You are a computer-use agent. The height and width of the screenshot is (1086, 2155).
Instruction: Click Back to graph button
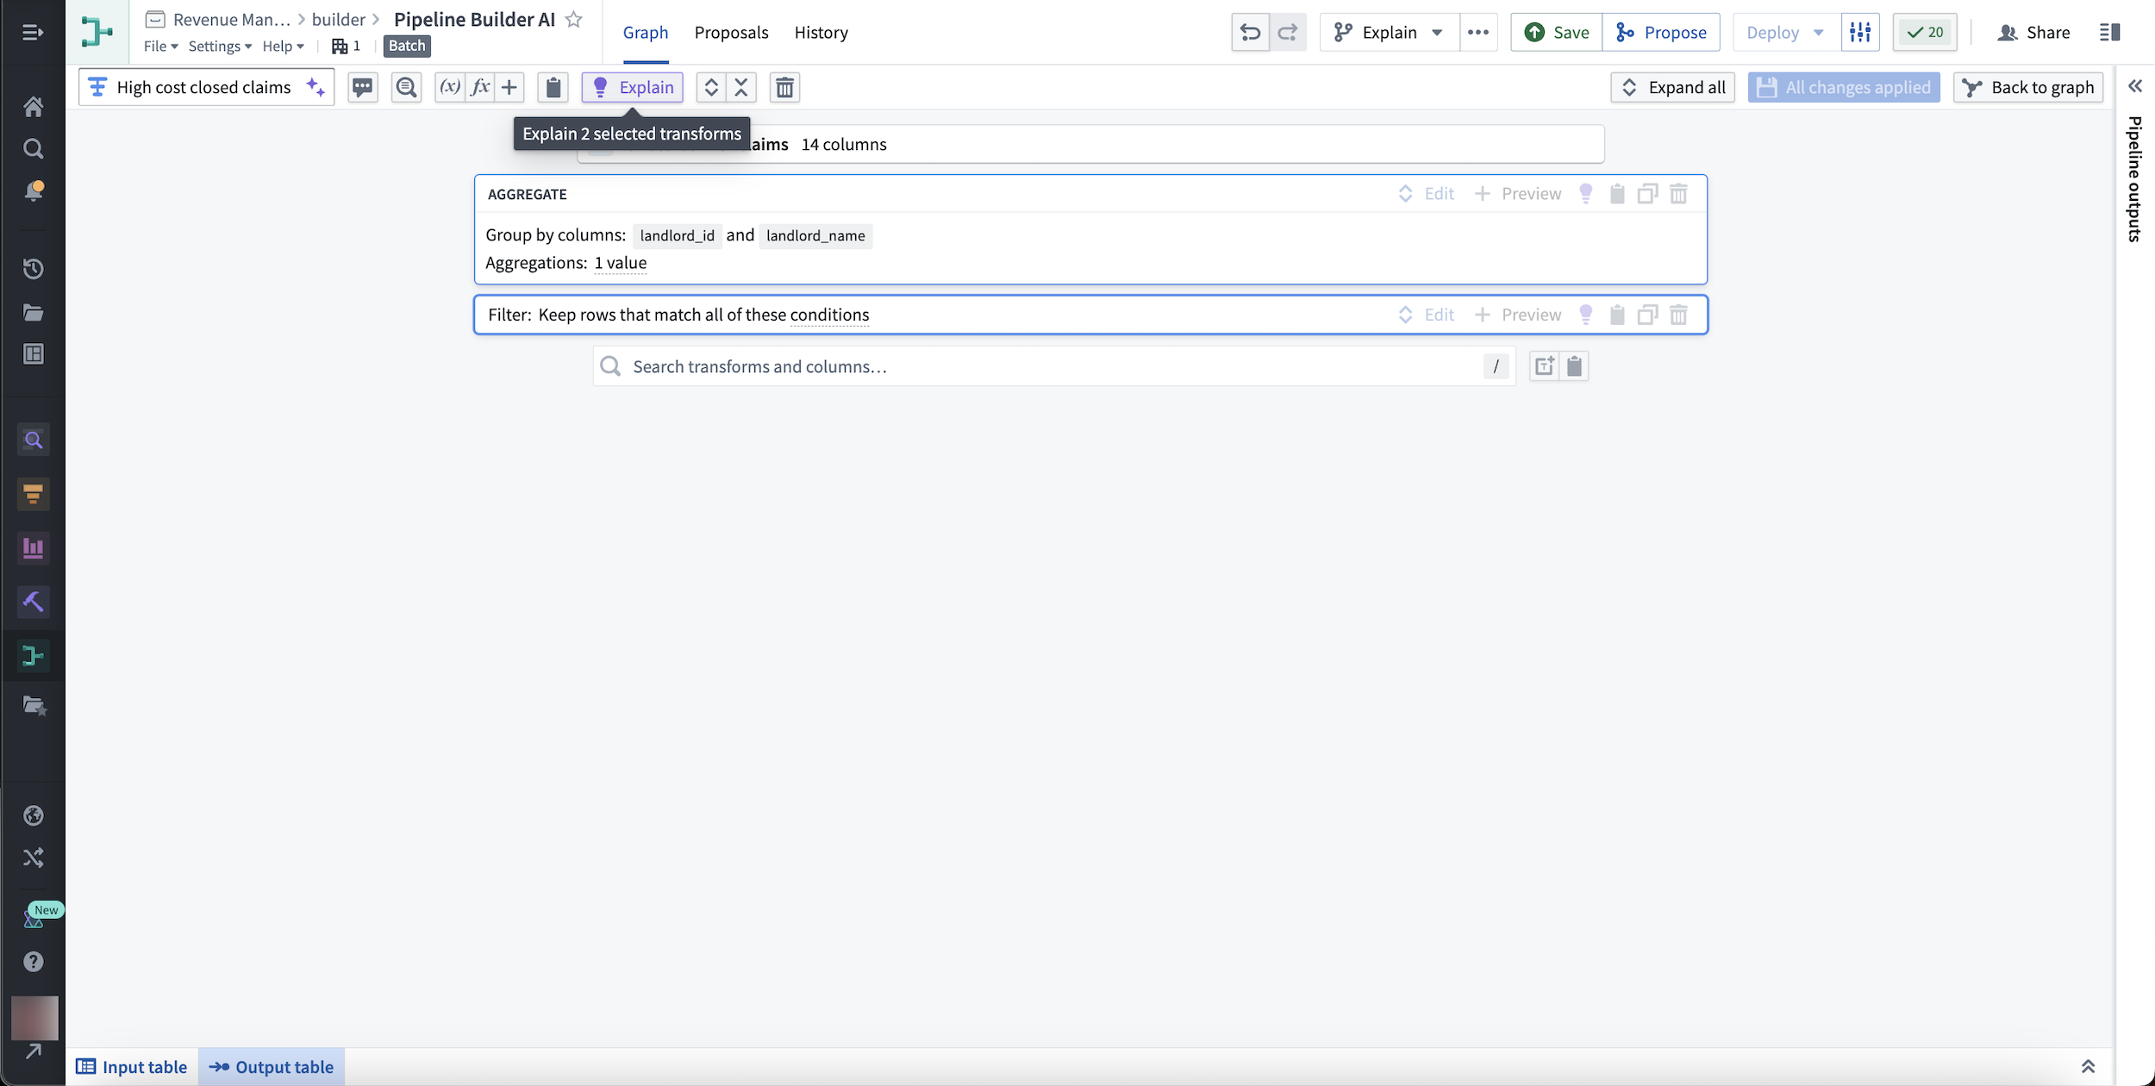coord(2028,87)
